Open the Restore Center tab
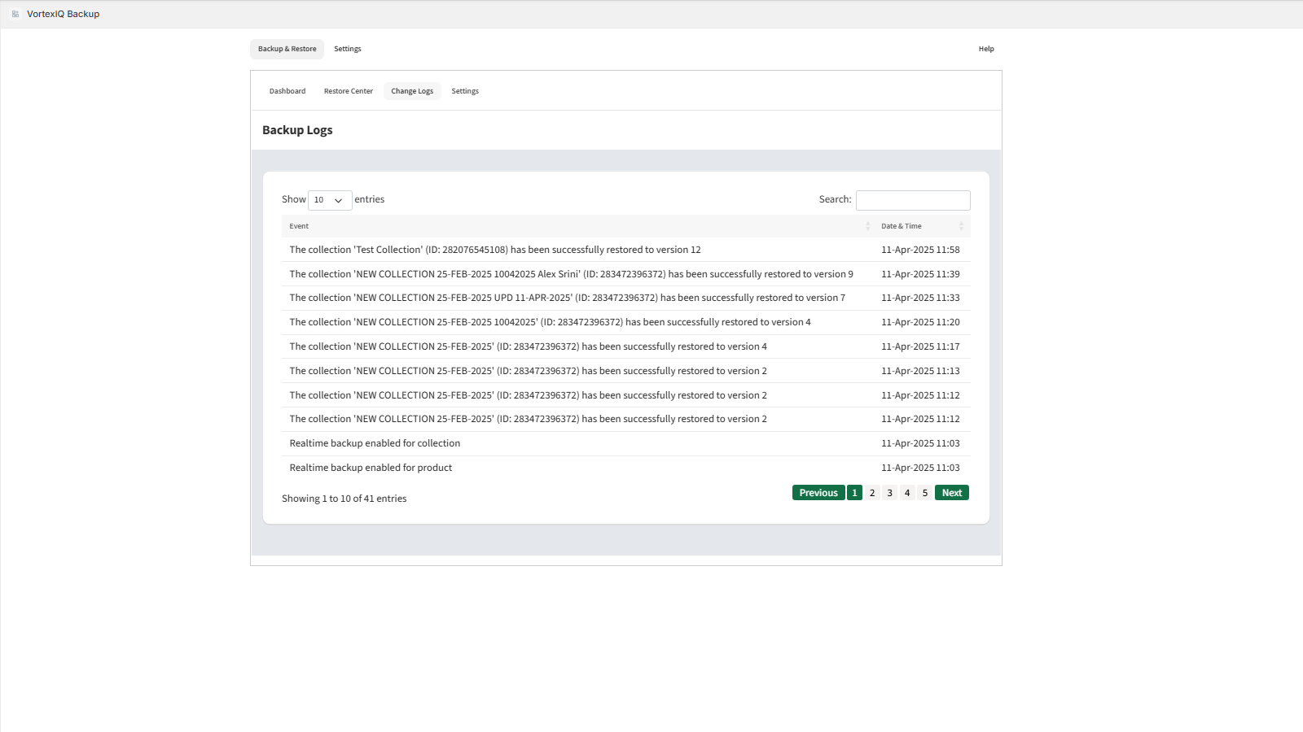1303x732 pixels. [348, 90]
